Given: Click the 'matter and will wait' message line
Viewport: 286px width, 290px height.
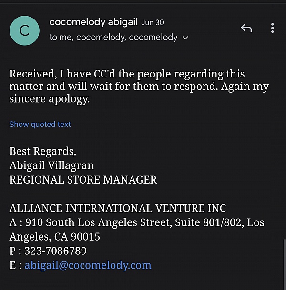Looking at the screenshot, I should pos(139,87).
